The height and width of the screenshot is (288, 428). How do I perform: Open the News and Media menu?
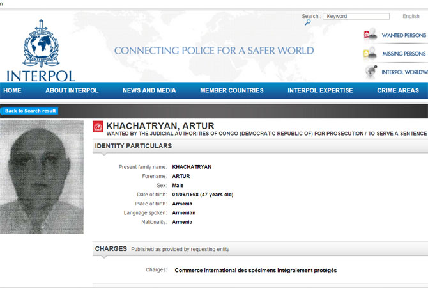pos(149,90)
